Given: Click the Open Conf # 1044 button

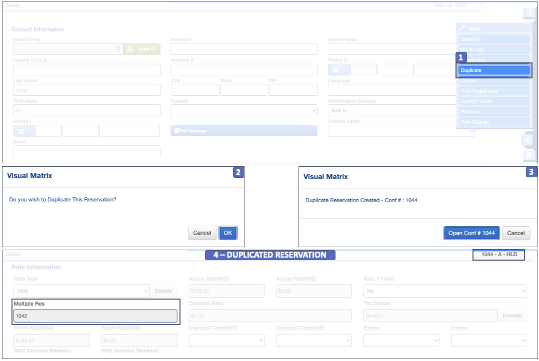Looking at the screenshot, I should coord(471,233).
